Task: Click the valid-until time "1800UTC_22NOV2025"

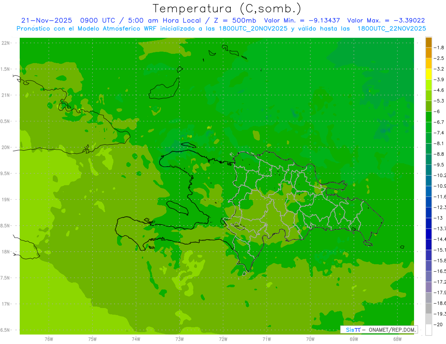Action: point(392,29)
